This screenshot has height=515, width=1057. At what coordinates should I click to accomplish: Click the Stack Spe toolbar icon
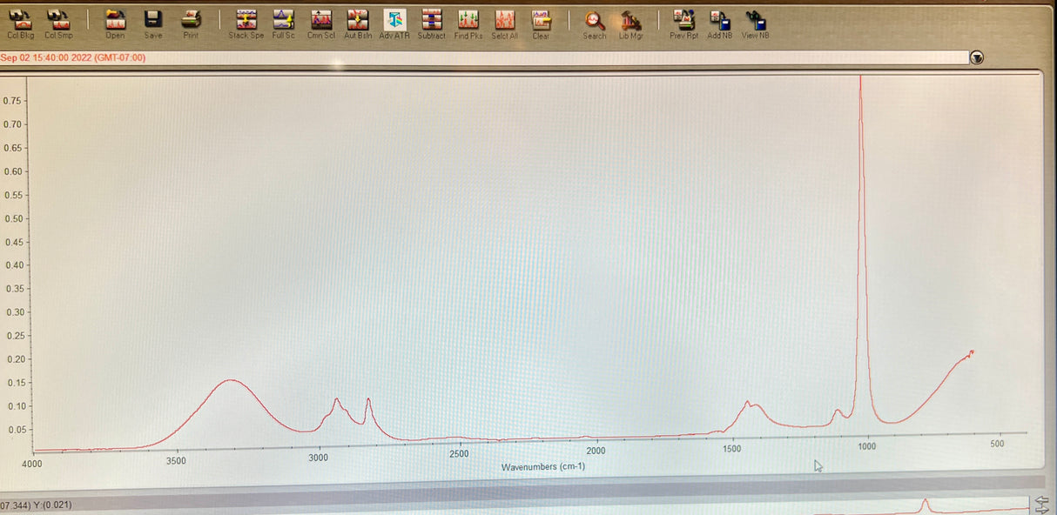point(246,23)
